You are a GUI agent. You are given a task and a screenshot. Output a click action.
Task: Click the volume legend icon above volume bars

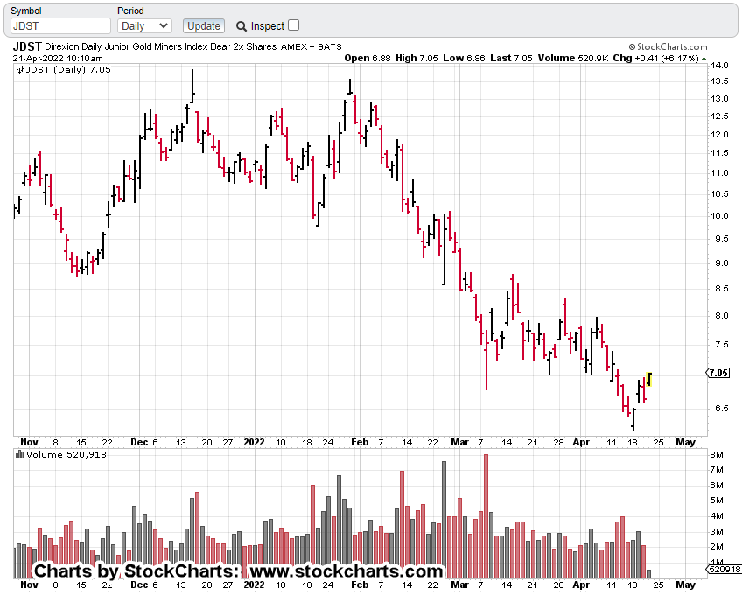point(19,455)
